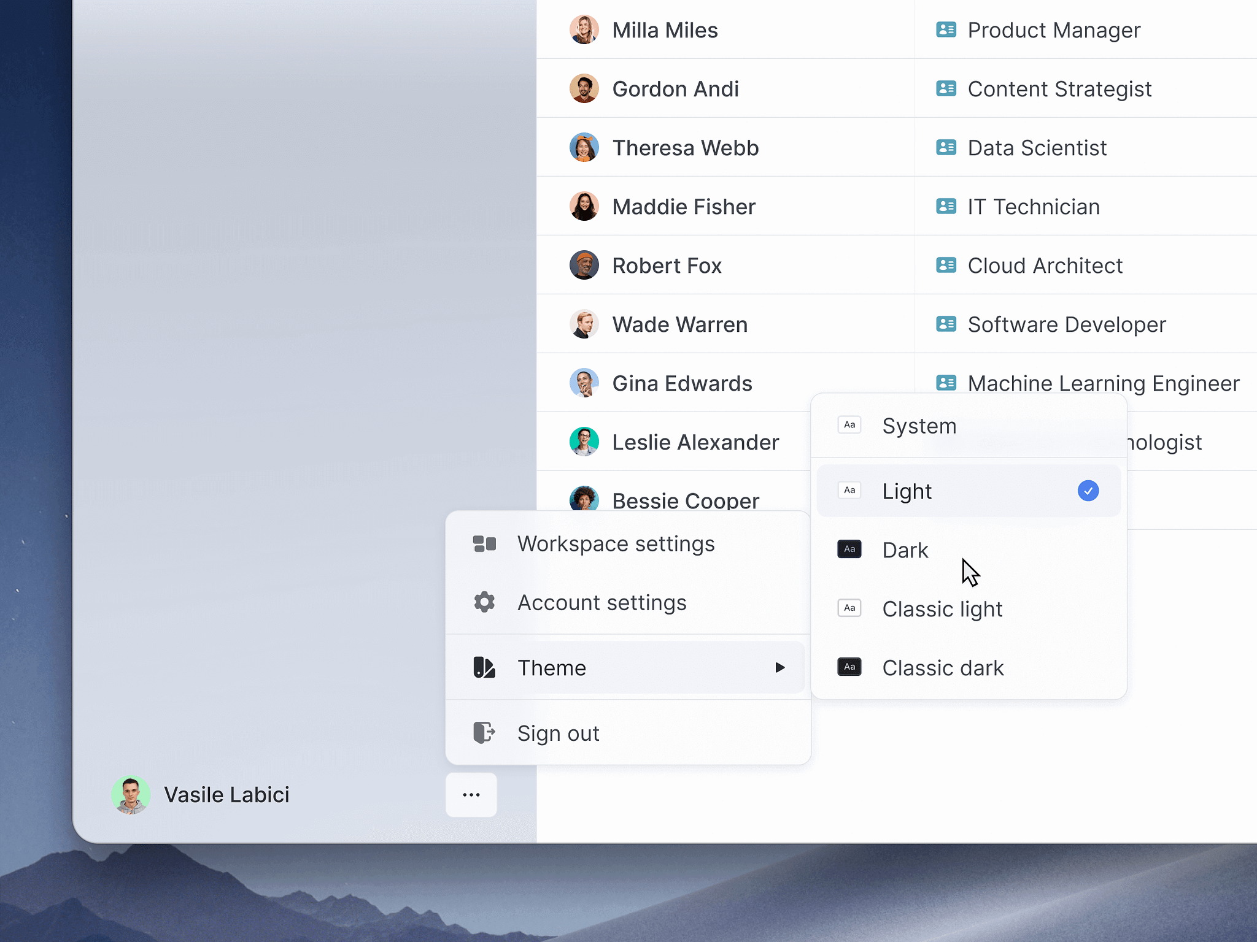Viewport: 1257px width, 942px height.
Task: Click the Vasile Labici user name
Action: tap(226, 795)
